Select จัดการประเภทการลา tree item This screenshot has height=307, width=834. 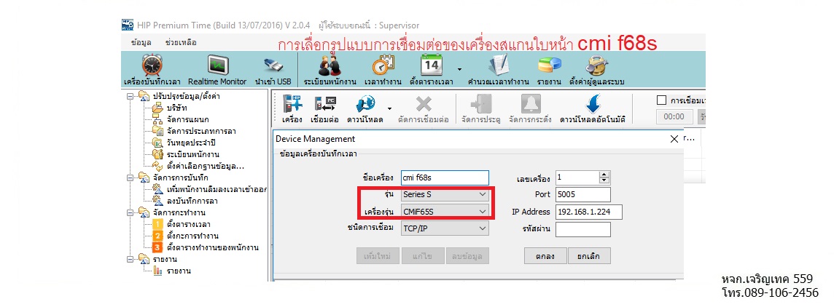[201, 131]
